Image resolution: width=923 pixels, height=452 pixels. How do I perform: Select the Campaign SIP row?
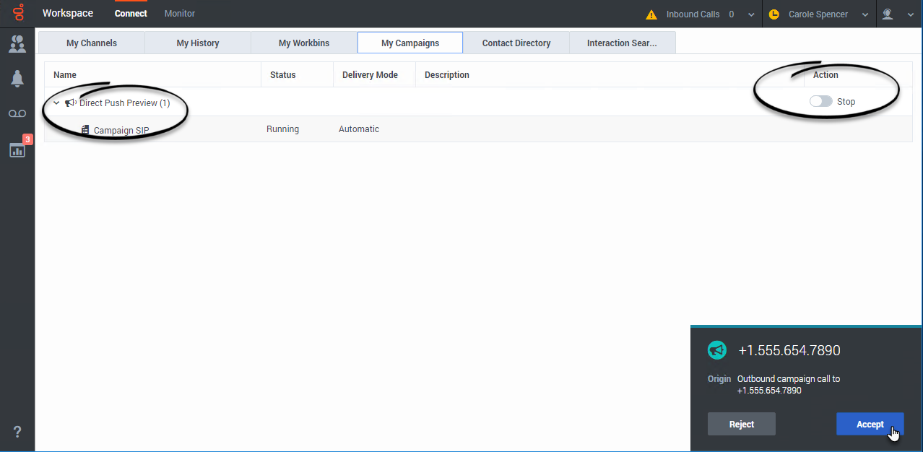pyautogui.click(x=121, y=130)
